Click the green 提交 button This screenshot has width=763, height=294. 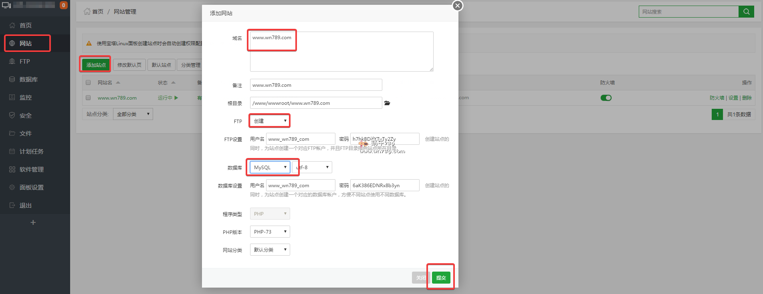click(x=441, y=278)
